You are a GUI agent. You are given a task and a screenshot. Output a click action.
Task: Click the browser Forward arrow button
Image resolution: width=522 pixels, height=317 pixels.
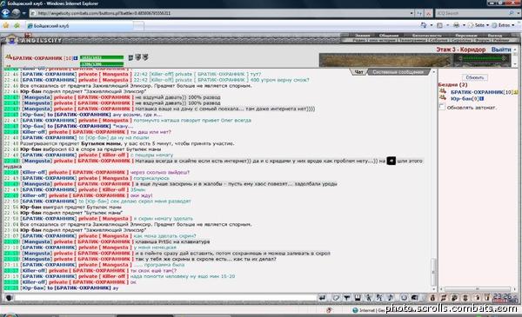click(x=16, y=13)
